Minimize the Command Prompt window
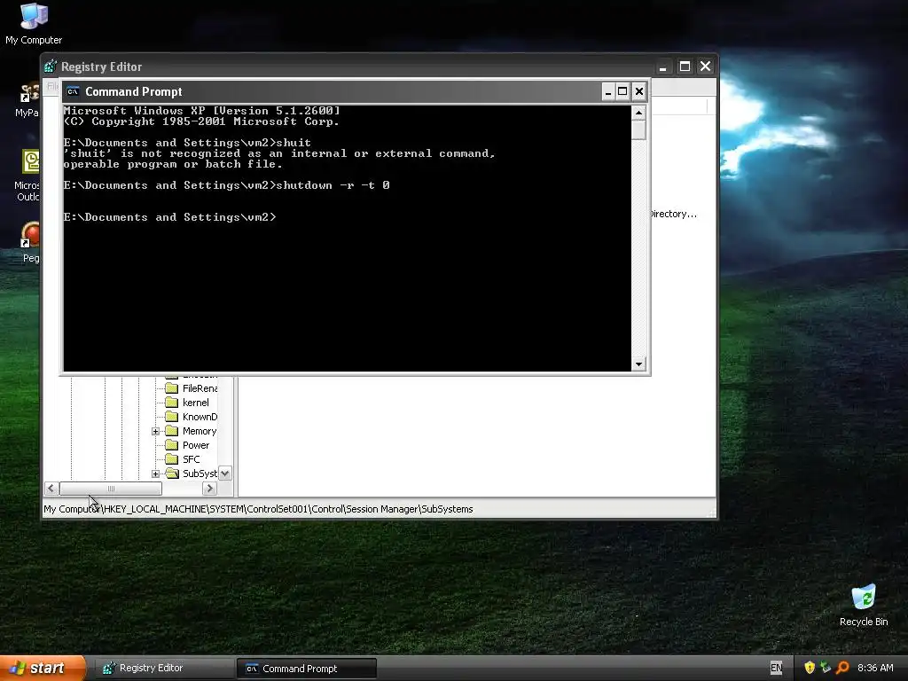 pyautogui.click(x=608, y=91)
